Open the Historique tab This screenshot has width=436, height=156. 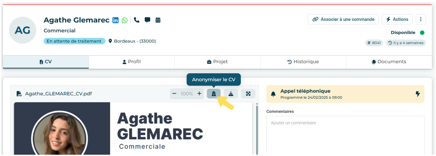(x=303, y=62)
